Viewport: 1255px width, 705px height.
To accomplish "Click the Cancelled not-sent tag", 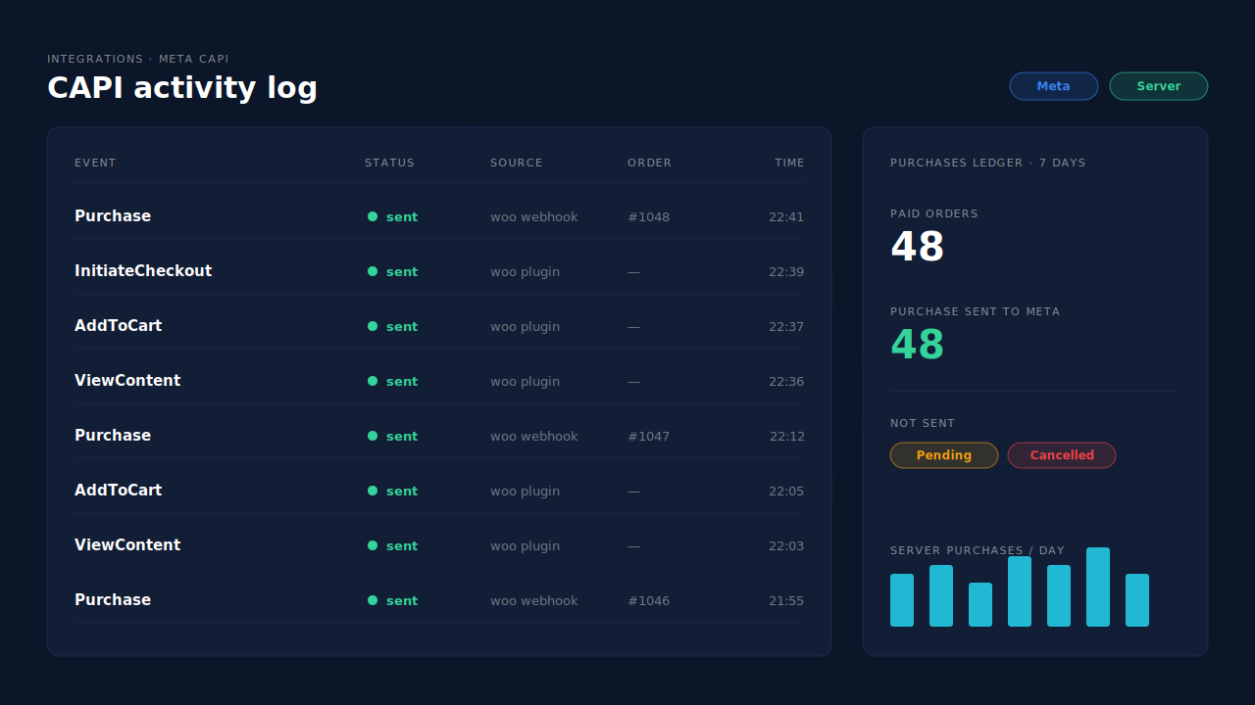I will coord(1062,455).
